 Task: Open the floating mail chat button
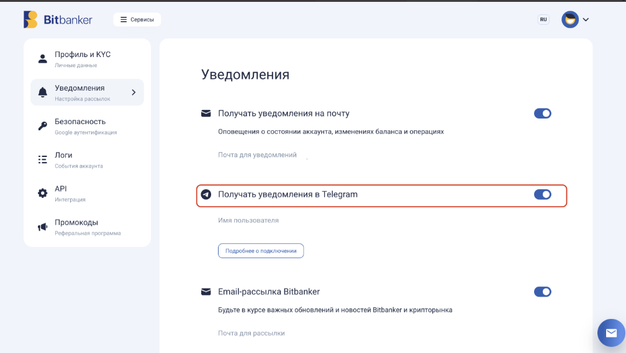(611, 333)
